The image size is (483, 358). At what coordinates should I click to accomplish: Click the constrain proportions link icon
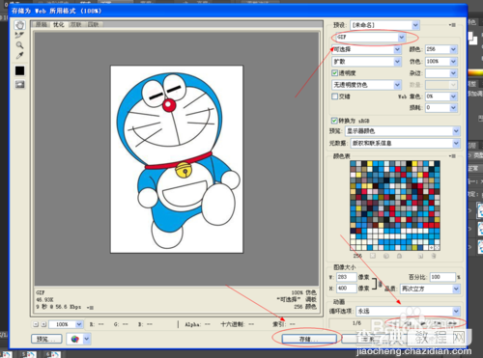point(380,284)
